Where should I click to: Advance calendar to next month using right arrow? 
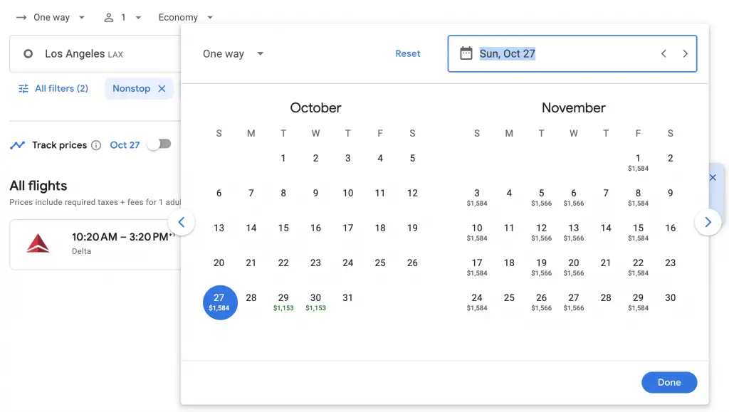tap(708, 222)
